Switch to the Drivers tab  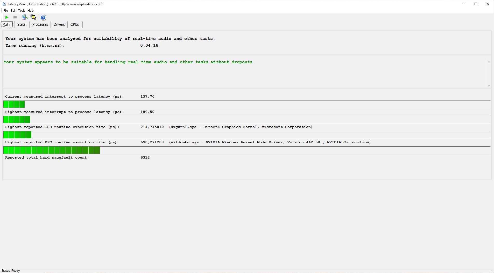coord(59,24)
